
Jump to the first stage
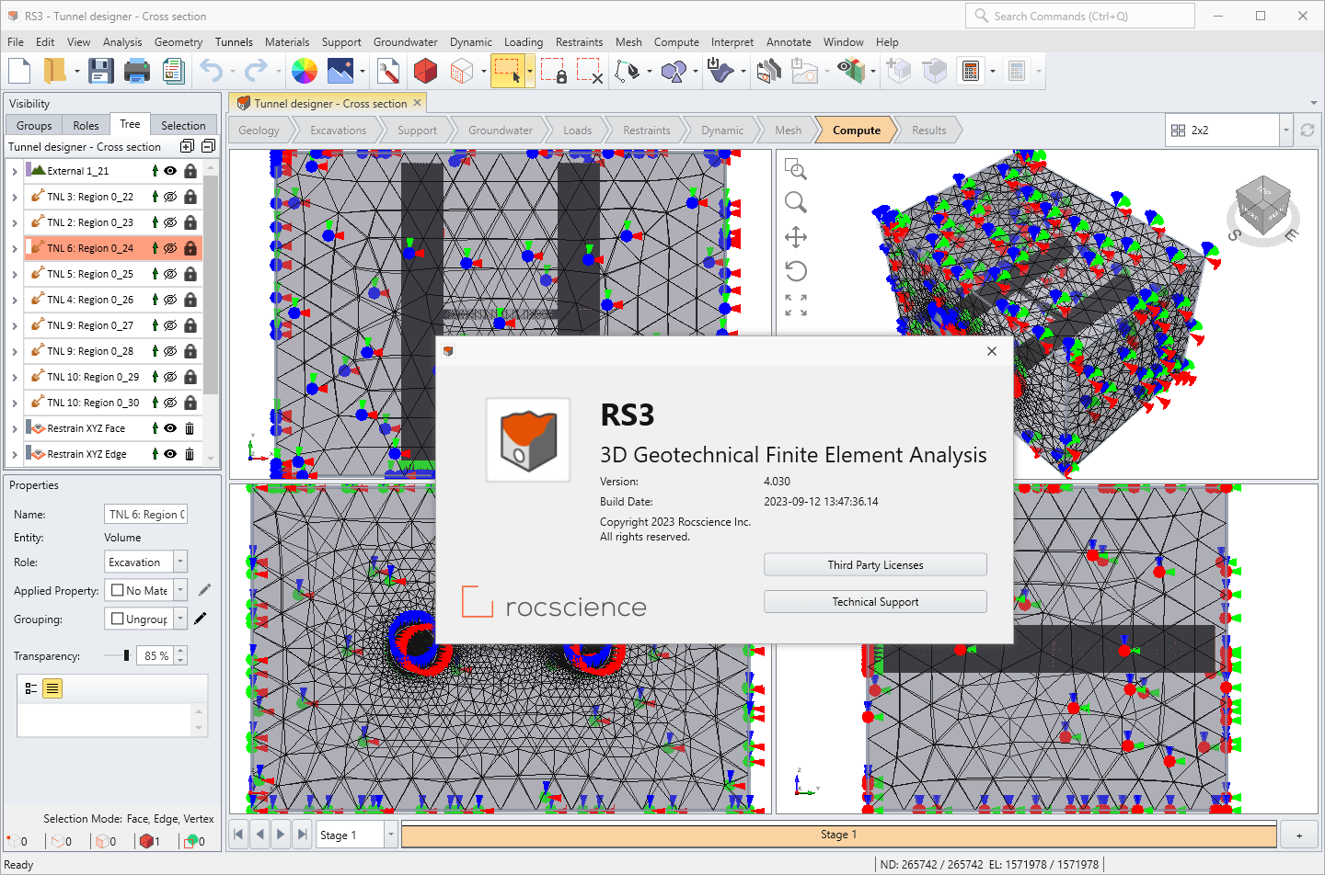coord(238,835)
